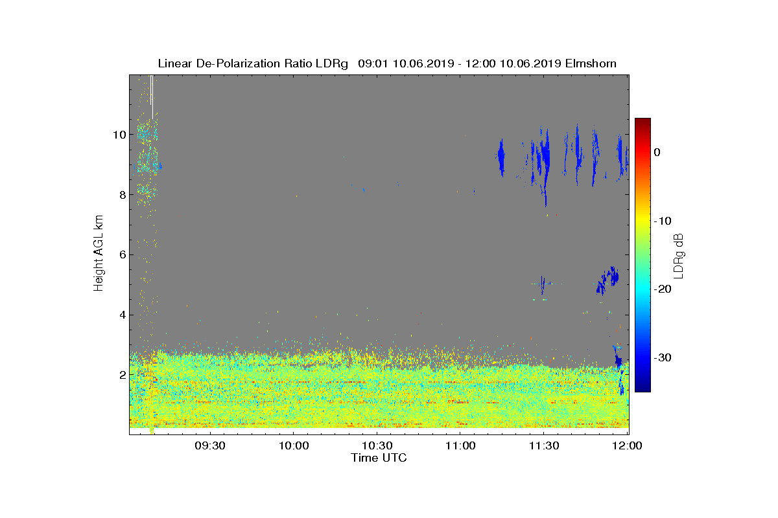
Task: Click the 09:30 time axis label
Action: (209, 445)
